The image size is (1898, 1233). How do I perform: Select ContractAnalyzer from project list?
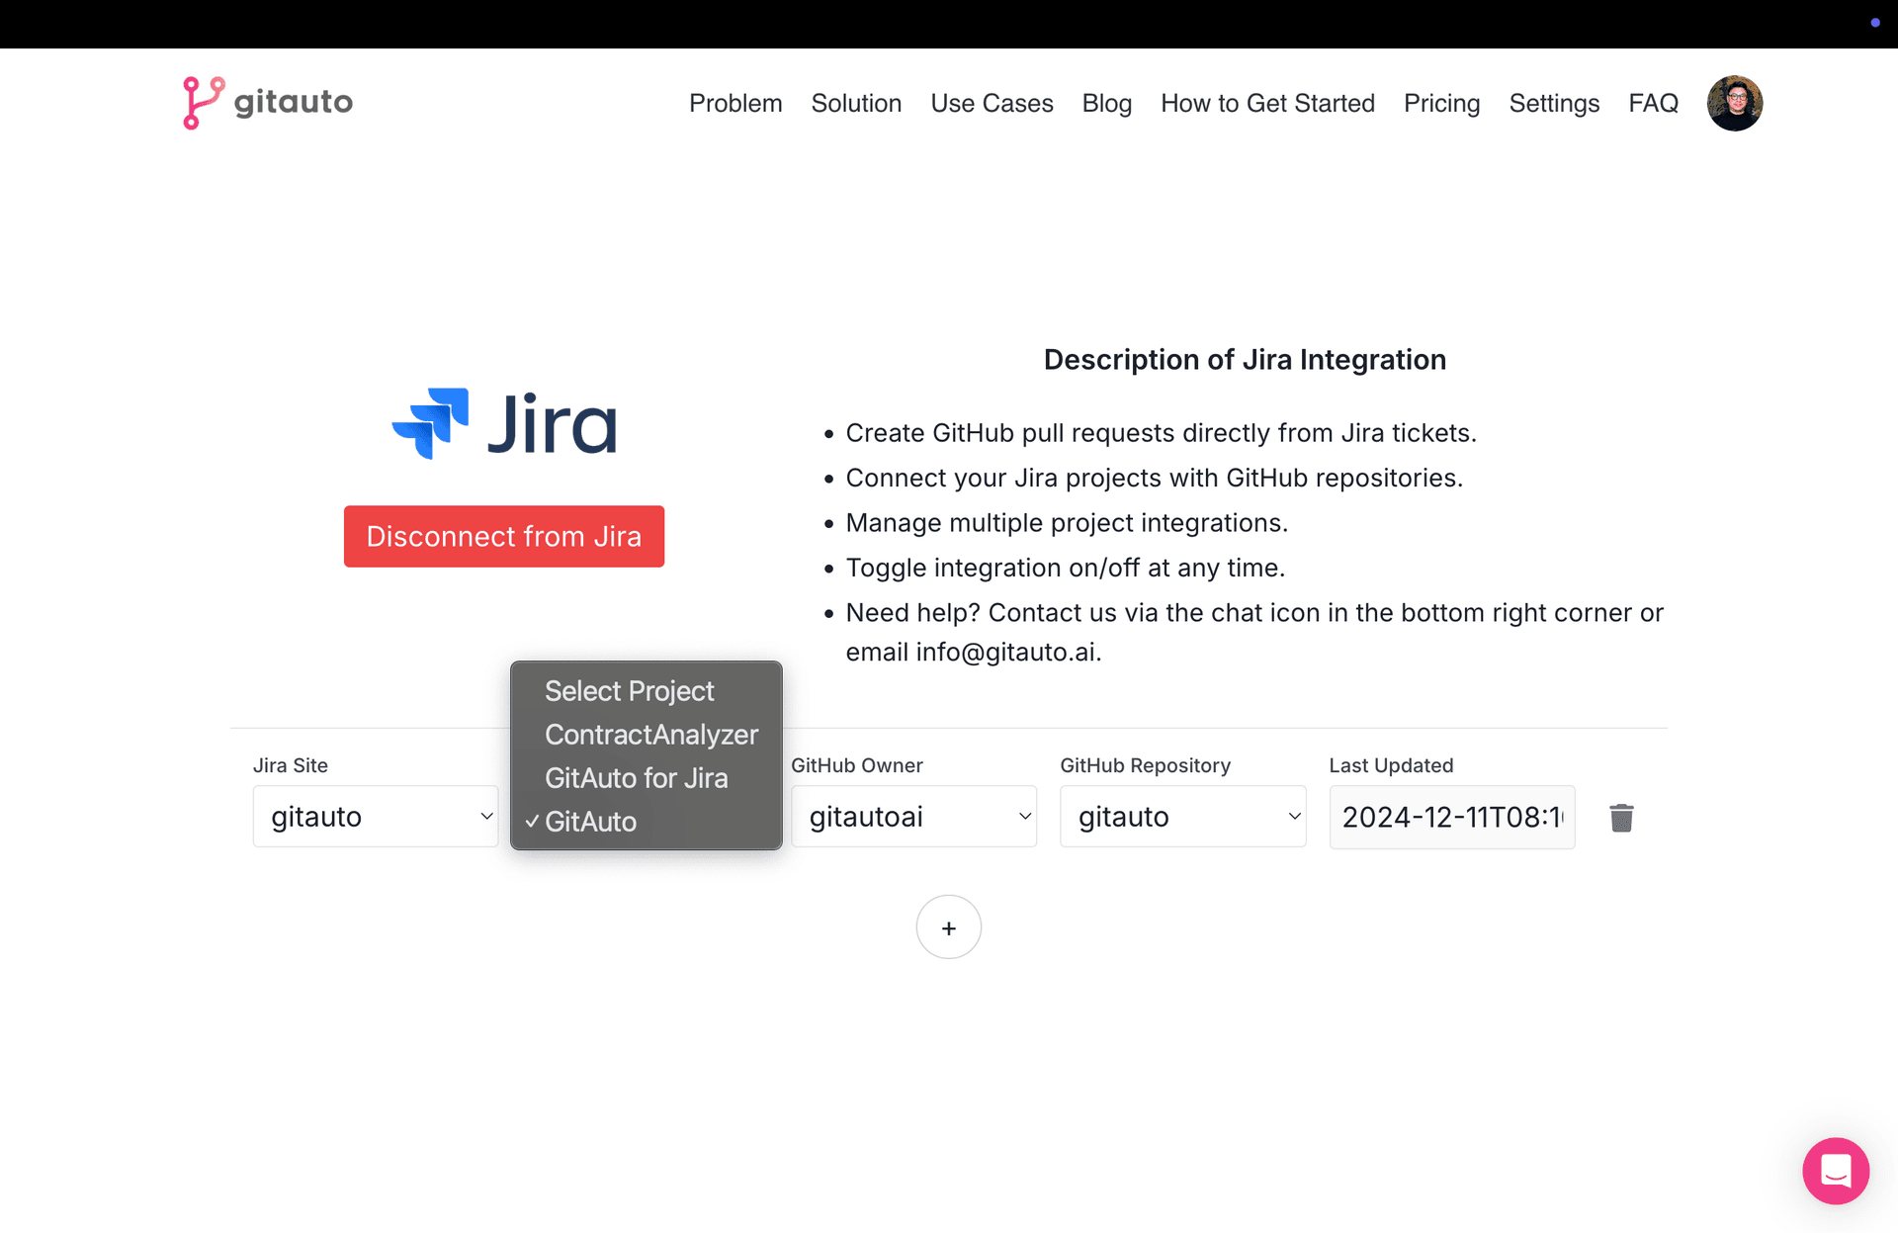tap(650, 734)
